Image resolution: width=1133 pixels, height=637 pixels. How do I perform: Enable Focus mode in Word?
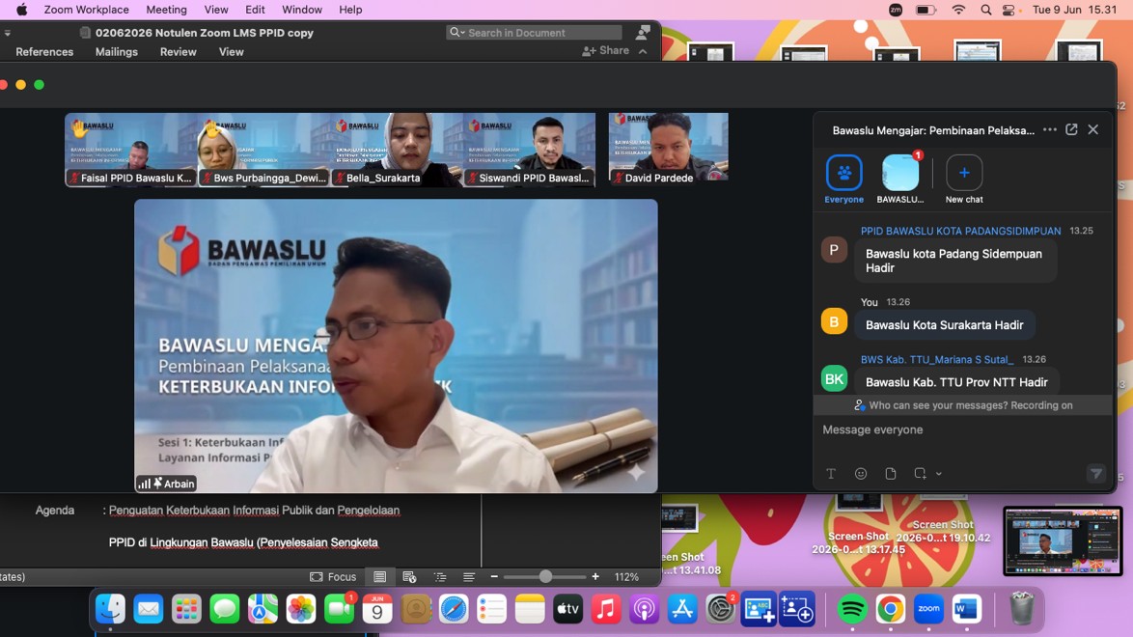point(333,577)
